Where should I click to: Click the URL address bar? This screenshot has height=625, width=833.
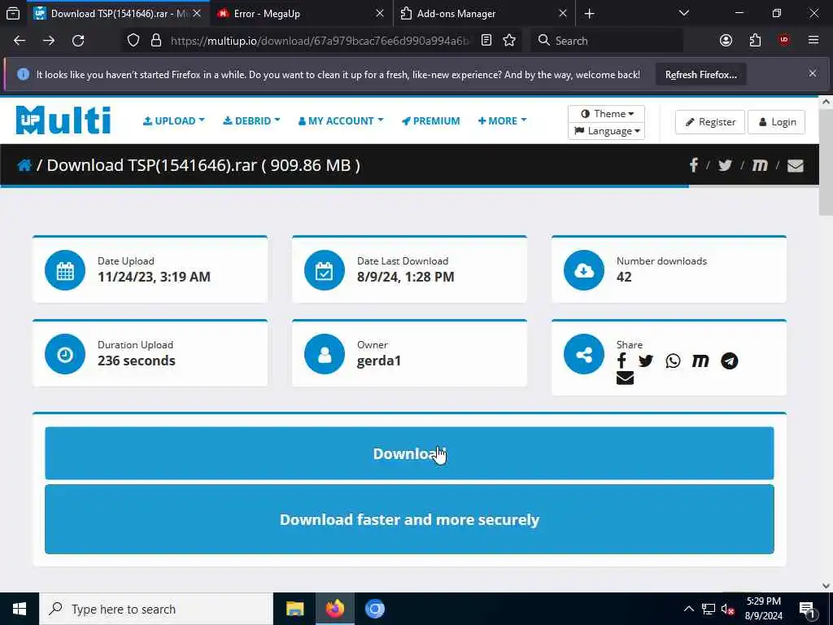pyautogui.click(x=319, y=41)
